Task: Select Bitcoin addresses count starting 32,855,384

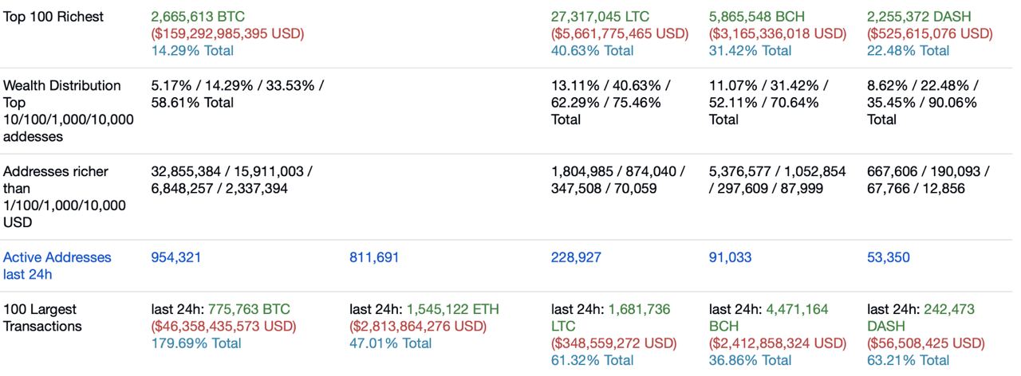Action: [232, 180]
